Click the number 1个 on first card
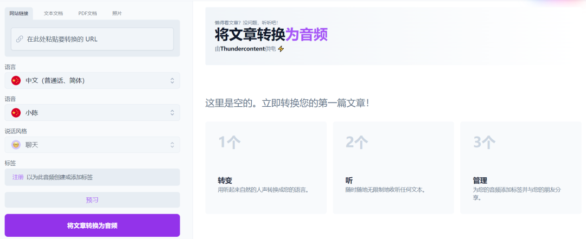 (x=230, y=142)
